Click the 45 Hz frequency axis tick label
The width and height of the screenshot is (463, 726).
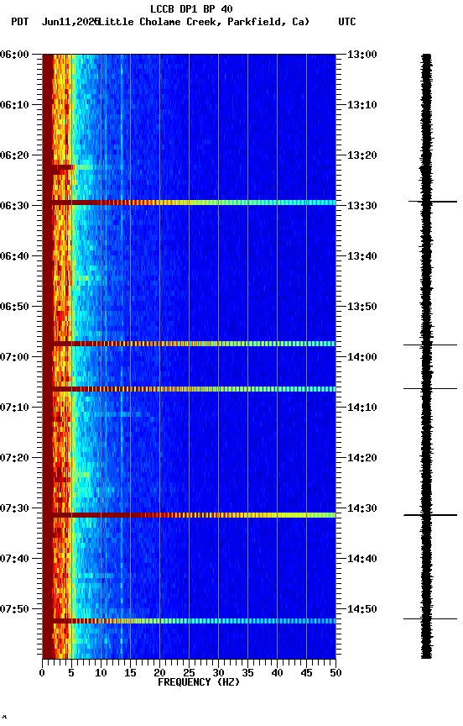point(306,673)
